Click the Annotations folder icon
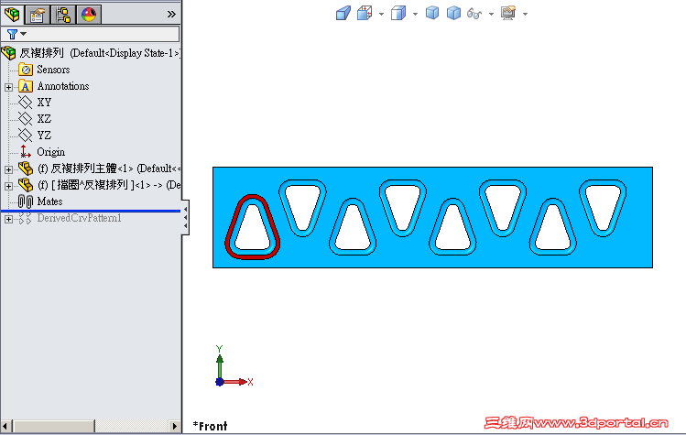Viewport: 686px width, 435px height. [26, 86]
